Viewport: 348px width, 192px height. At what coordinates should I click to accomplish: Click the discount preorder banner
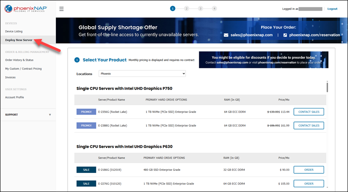coord(263,60)
